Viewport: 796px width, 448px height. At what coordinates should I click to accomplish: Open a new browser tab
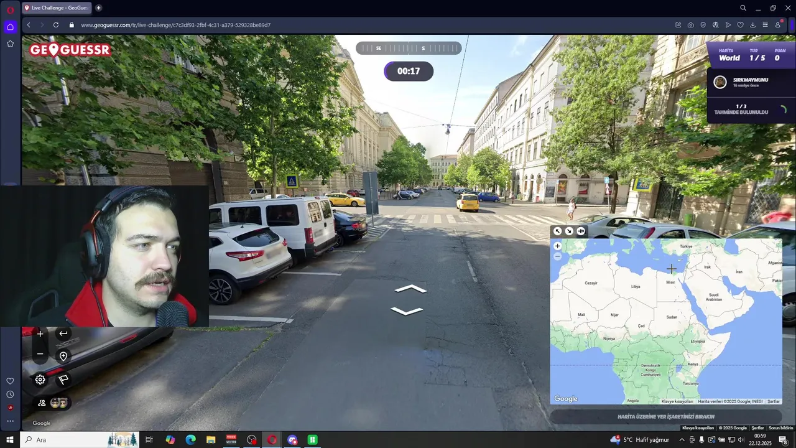pos(98,7)
